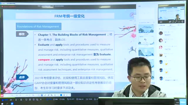The width and height of the screenshot is (188, 105).
Task: Select the pen tool in annotation toolbar
Action: [45, 95]
